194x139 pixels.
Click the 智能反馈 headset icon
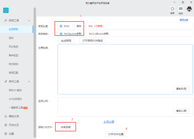6,116
